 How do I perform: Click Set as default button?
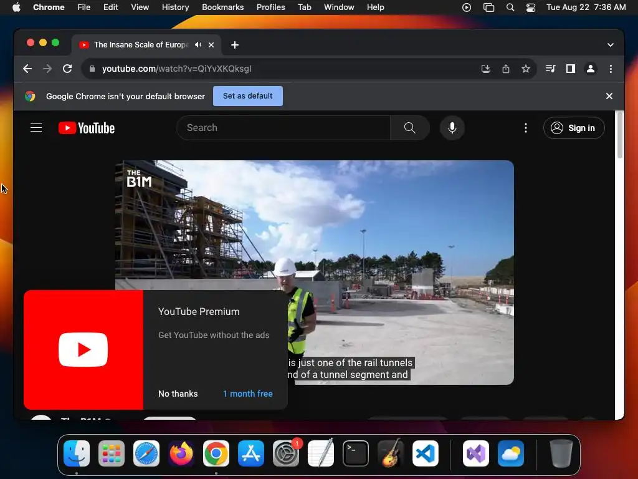tap(248, 96)
